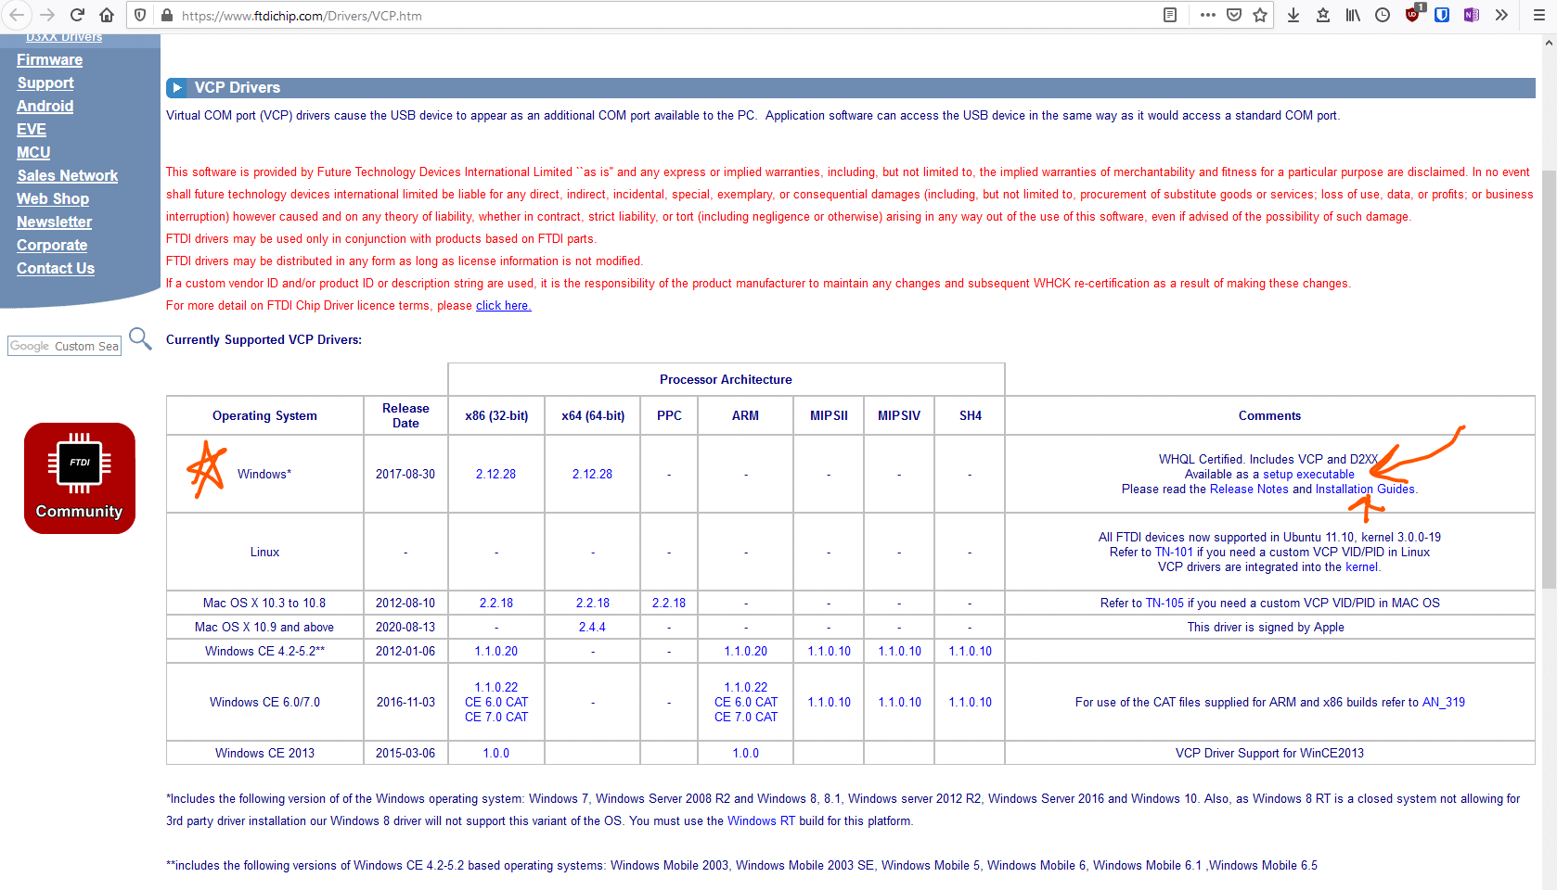Toggle reader view icon
Screen dimensions: 1557x890
(1170, 15)
